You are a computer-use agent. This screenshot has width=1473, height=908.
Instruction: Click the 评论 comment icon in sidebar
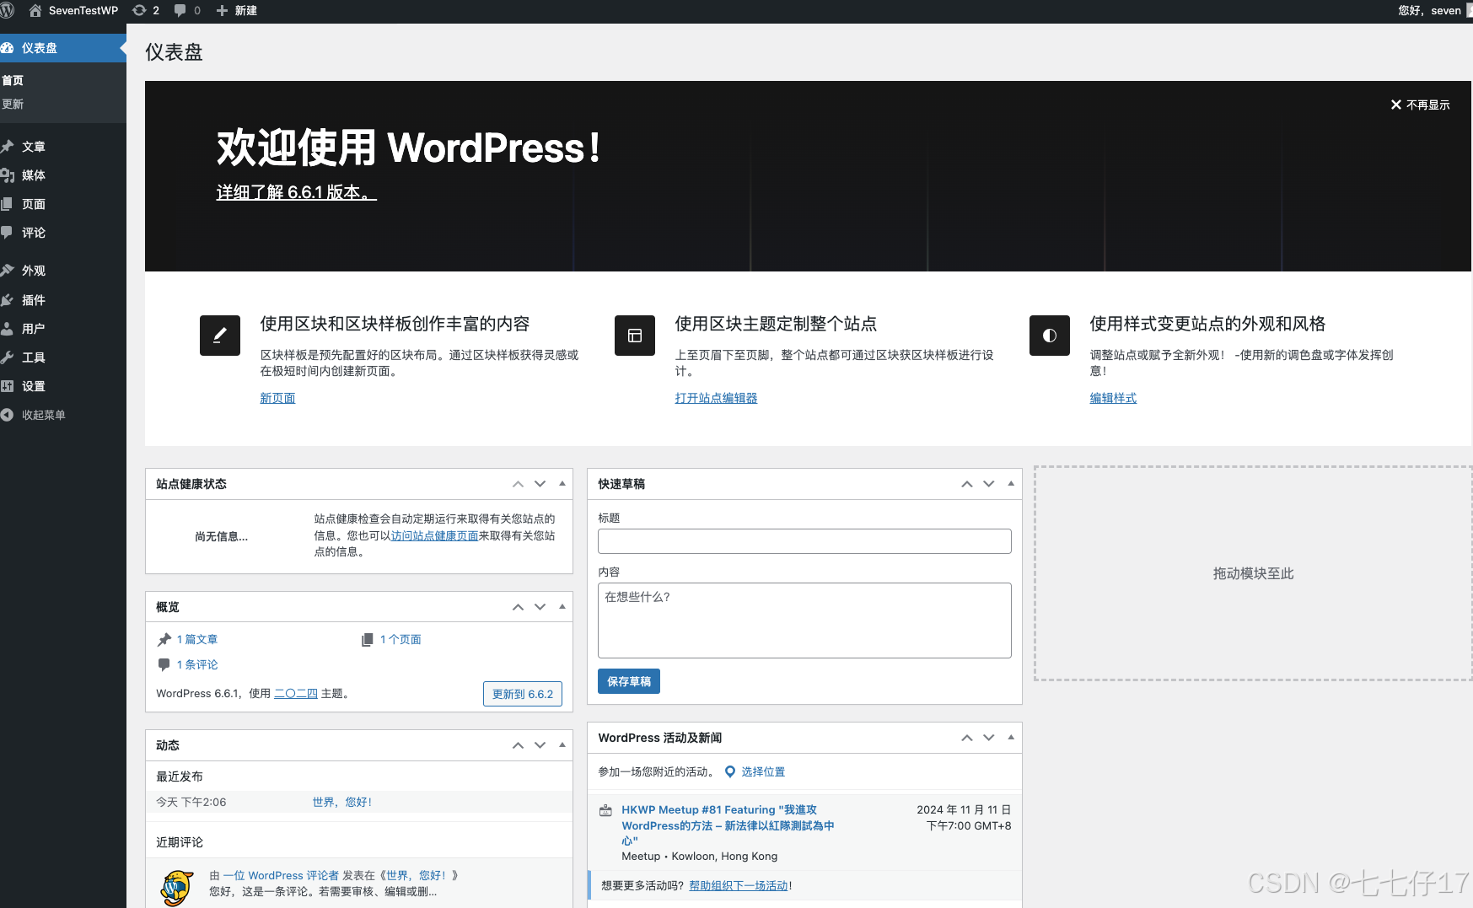[x=7, y=233]
